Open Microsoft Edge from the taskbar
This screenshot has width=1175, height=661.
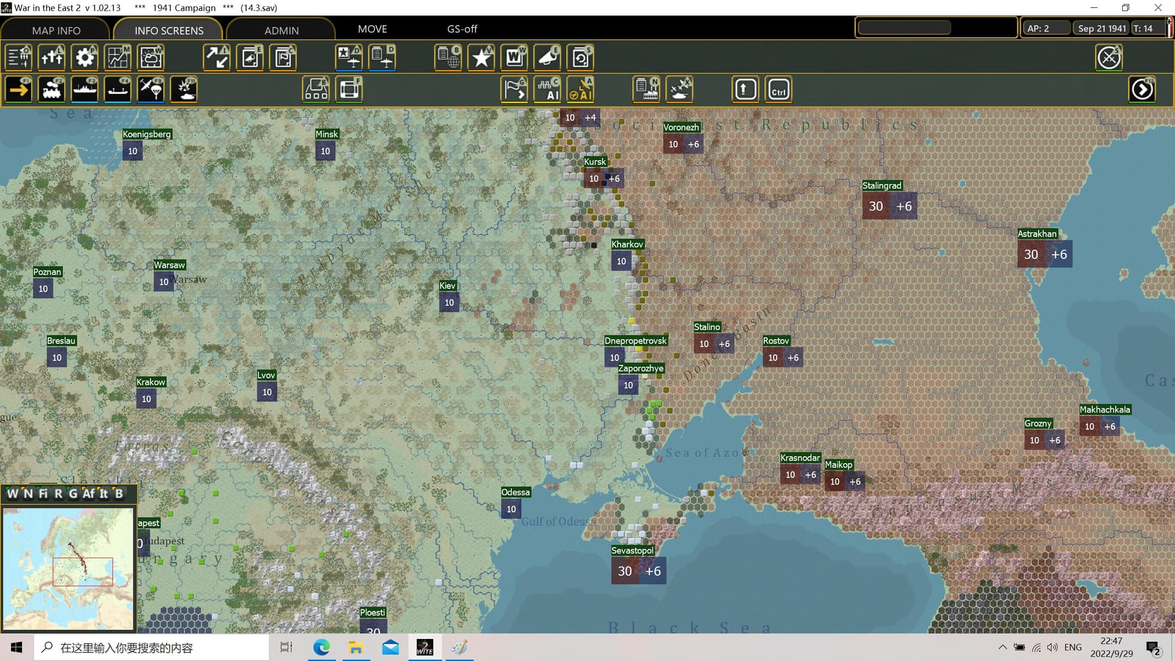tap(321, 648)
